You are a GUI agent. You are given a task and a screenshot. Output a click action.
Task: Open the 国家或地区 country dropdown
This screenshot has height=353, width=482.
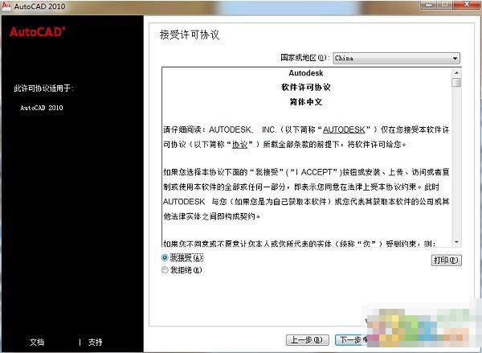(395, 58)
